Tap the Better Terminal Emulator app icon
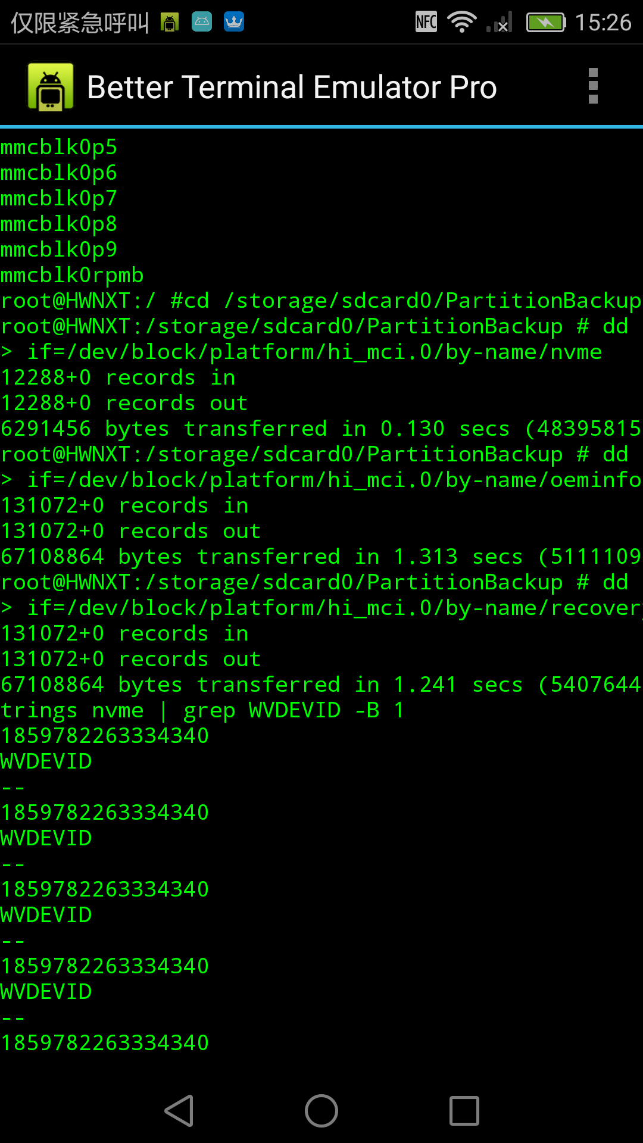Viewport: 643px width, 1143px height. tap(51, 87)
